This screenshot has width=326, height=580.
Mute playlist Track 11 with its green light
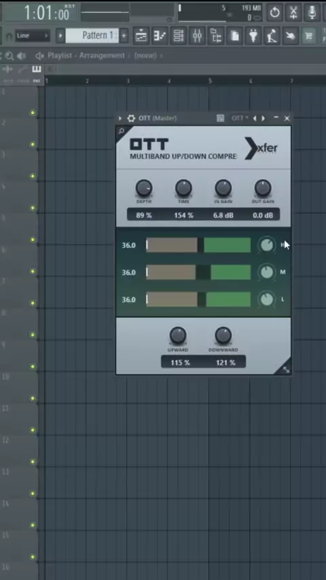pyautogui.click(x=33, y=430)
